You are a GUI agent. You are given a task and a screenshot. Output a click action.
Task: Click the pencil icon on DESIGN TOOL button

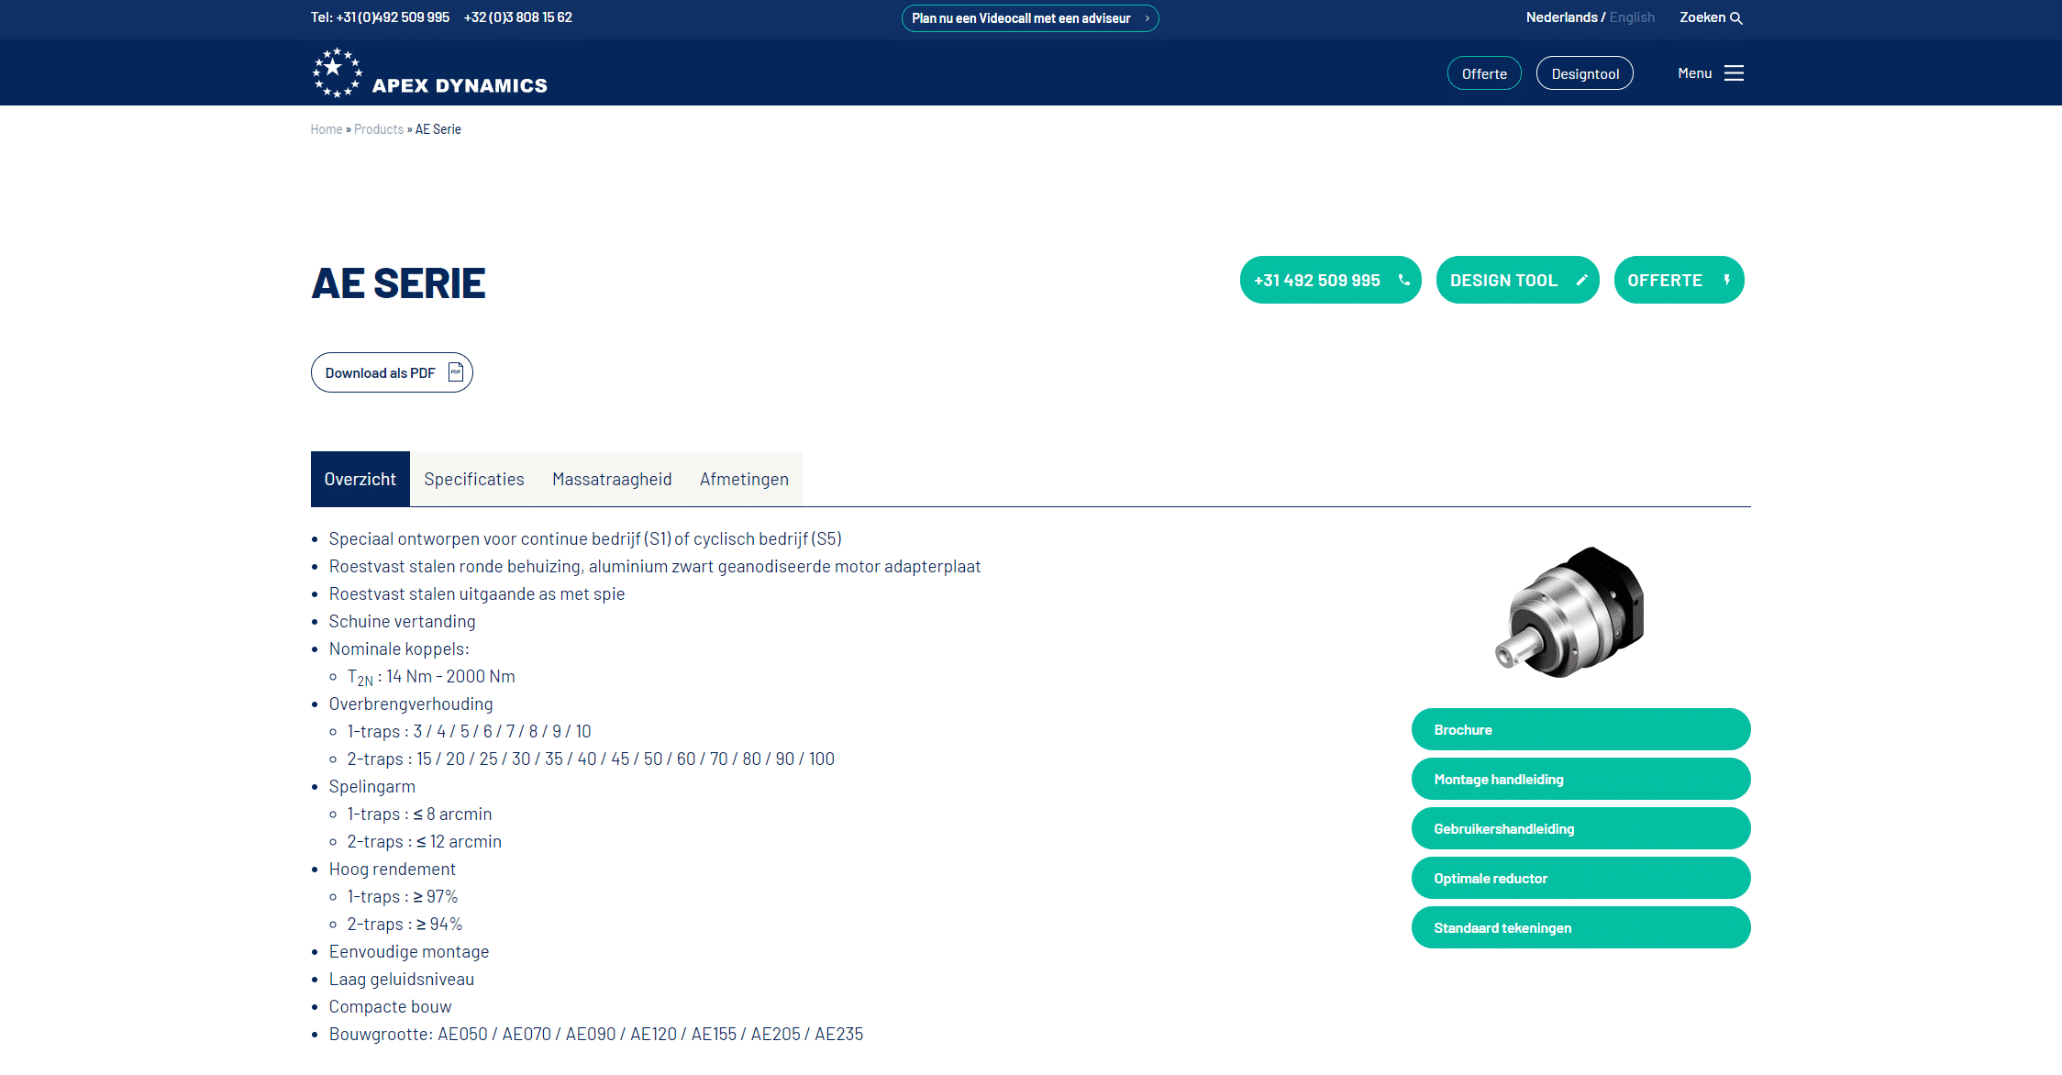tap(1581, 281)
